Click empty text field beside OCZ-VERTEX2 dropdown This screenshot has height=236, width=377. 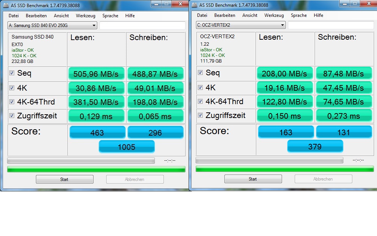(x=331, y=25)
